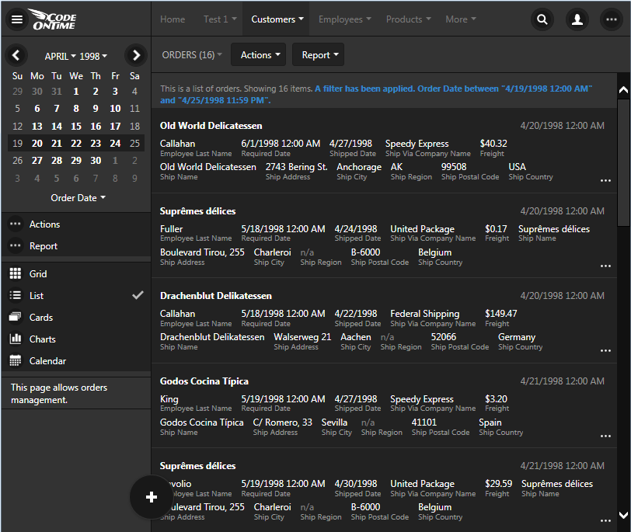The width and height of the screenshot is (631, 532).
Task: Open more options for Old World Delicatessen order
Action: pyautogui.click(x=605, y=180)
